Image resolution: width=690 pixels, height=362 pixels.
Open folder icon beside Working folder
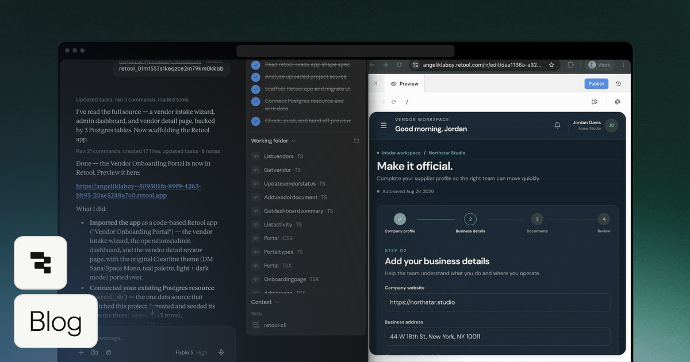click(356, 141)
